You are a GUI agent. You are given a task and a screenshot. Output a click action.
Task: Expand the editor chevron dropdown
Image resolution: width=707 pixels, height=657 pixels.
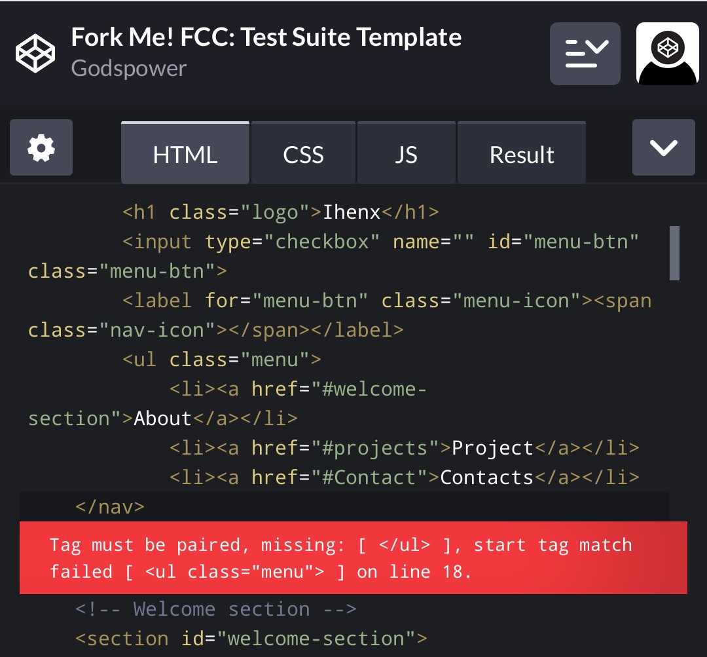click(663, 147)
